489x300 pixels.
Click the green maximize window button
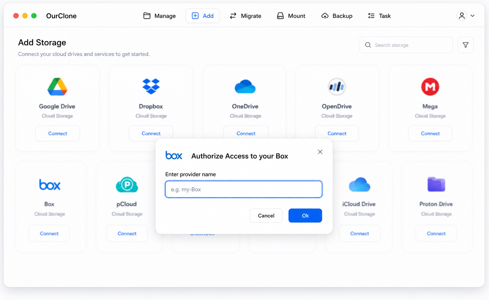click(x=34, y=16)
